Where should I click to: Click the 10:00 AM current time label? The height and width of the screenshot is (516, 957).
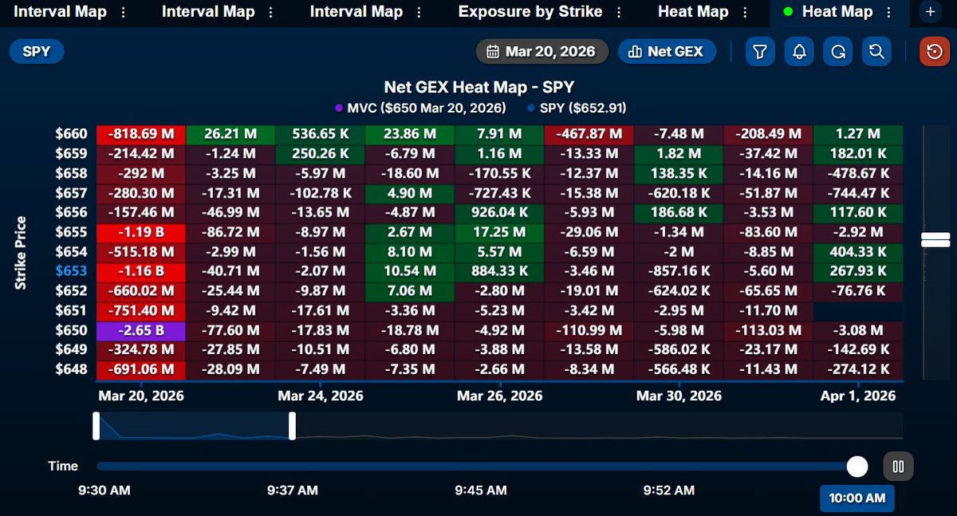(857, 498)
